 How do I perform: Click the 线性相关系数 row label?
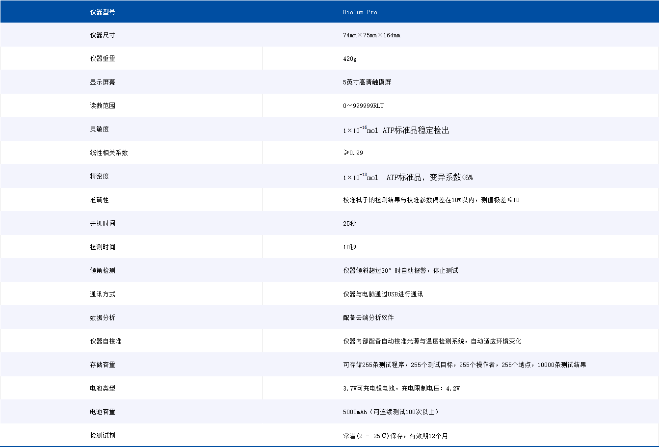(108, 152)
